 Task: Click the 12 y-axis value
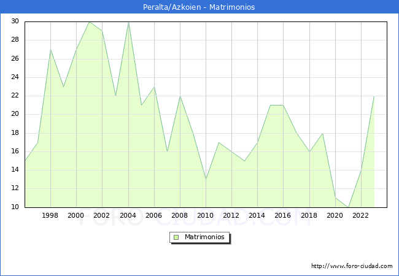pos(15,188)
